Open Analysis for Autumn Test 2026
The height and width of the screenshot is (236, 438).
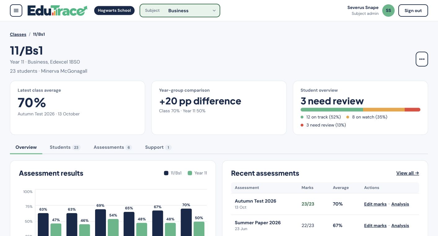click(x=400, y=204)
